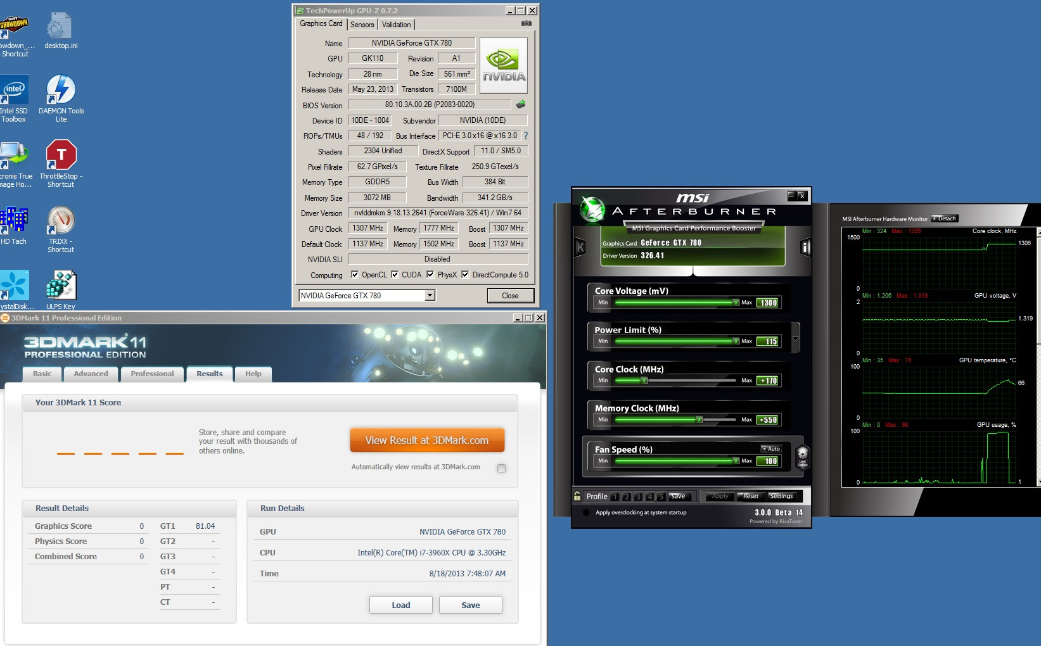The height and width of the screenshot is (646, 1041).
Task: Expand the Power Limit panel arrow
Action: pos(795,338)
